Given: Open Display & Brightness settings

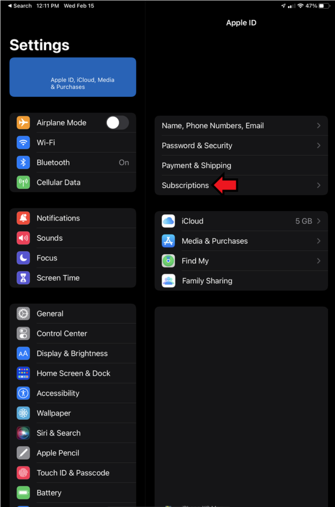Looking at the screenshot, I should pos(73,353).
